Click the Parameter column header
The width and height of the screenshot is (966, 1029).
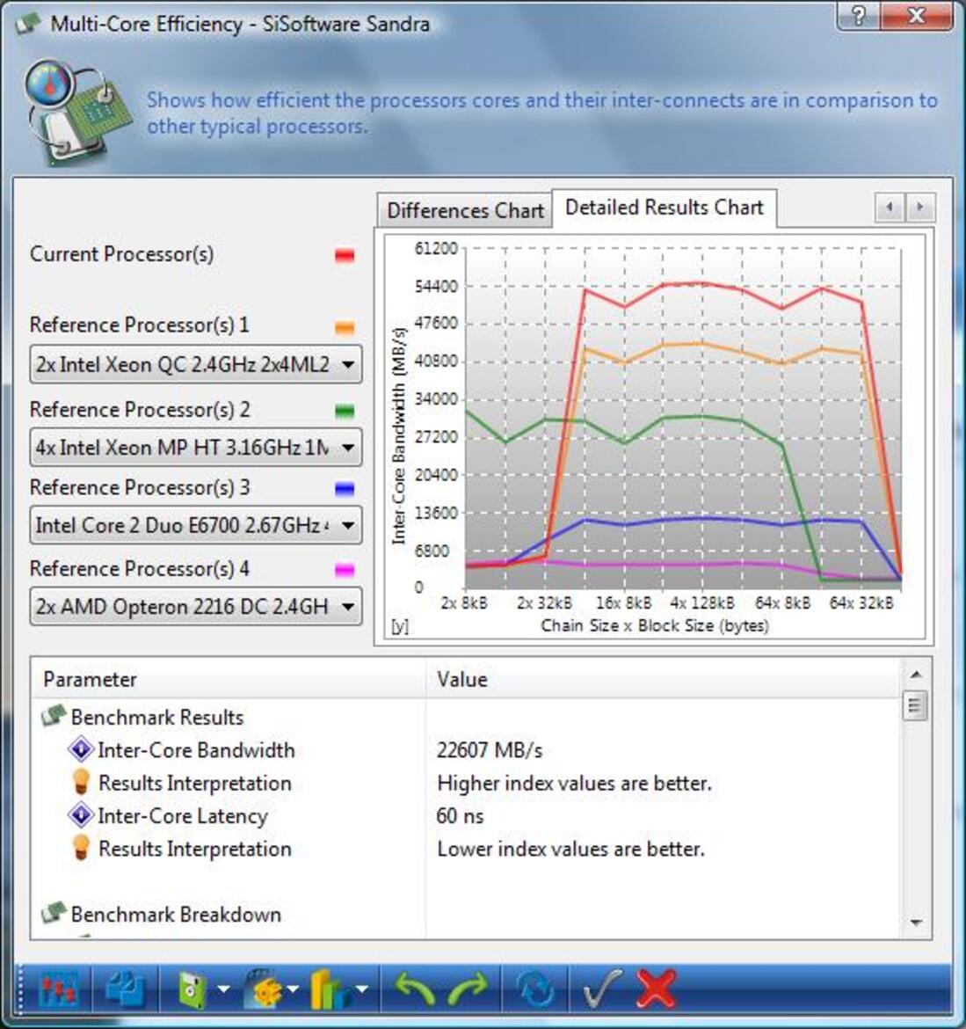coord(229,679)
